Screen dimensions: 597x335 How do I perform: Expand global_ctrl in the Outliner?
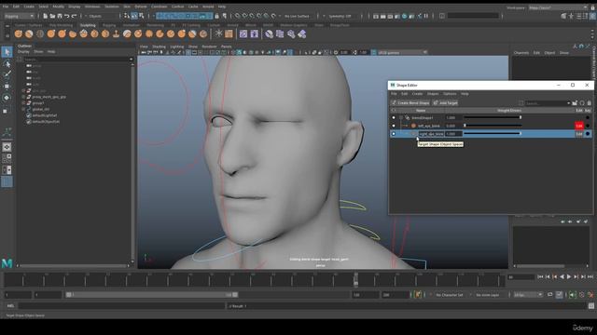coord(23,109)
